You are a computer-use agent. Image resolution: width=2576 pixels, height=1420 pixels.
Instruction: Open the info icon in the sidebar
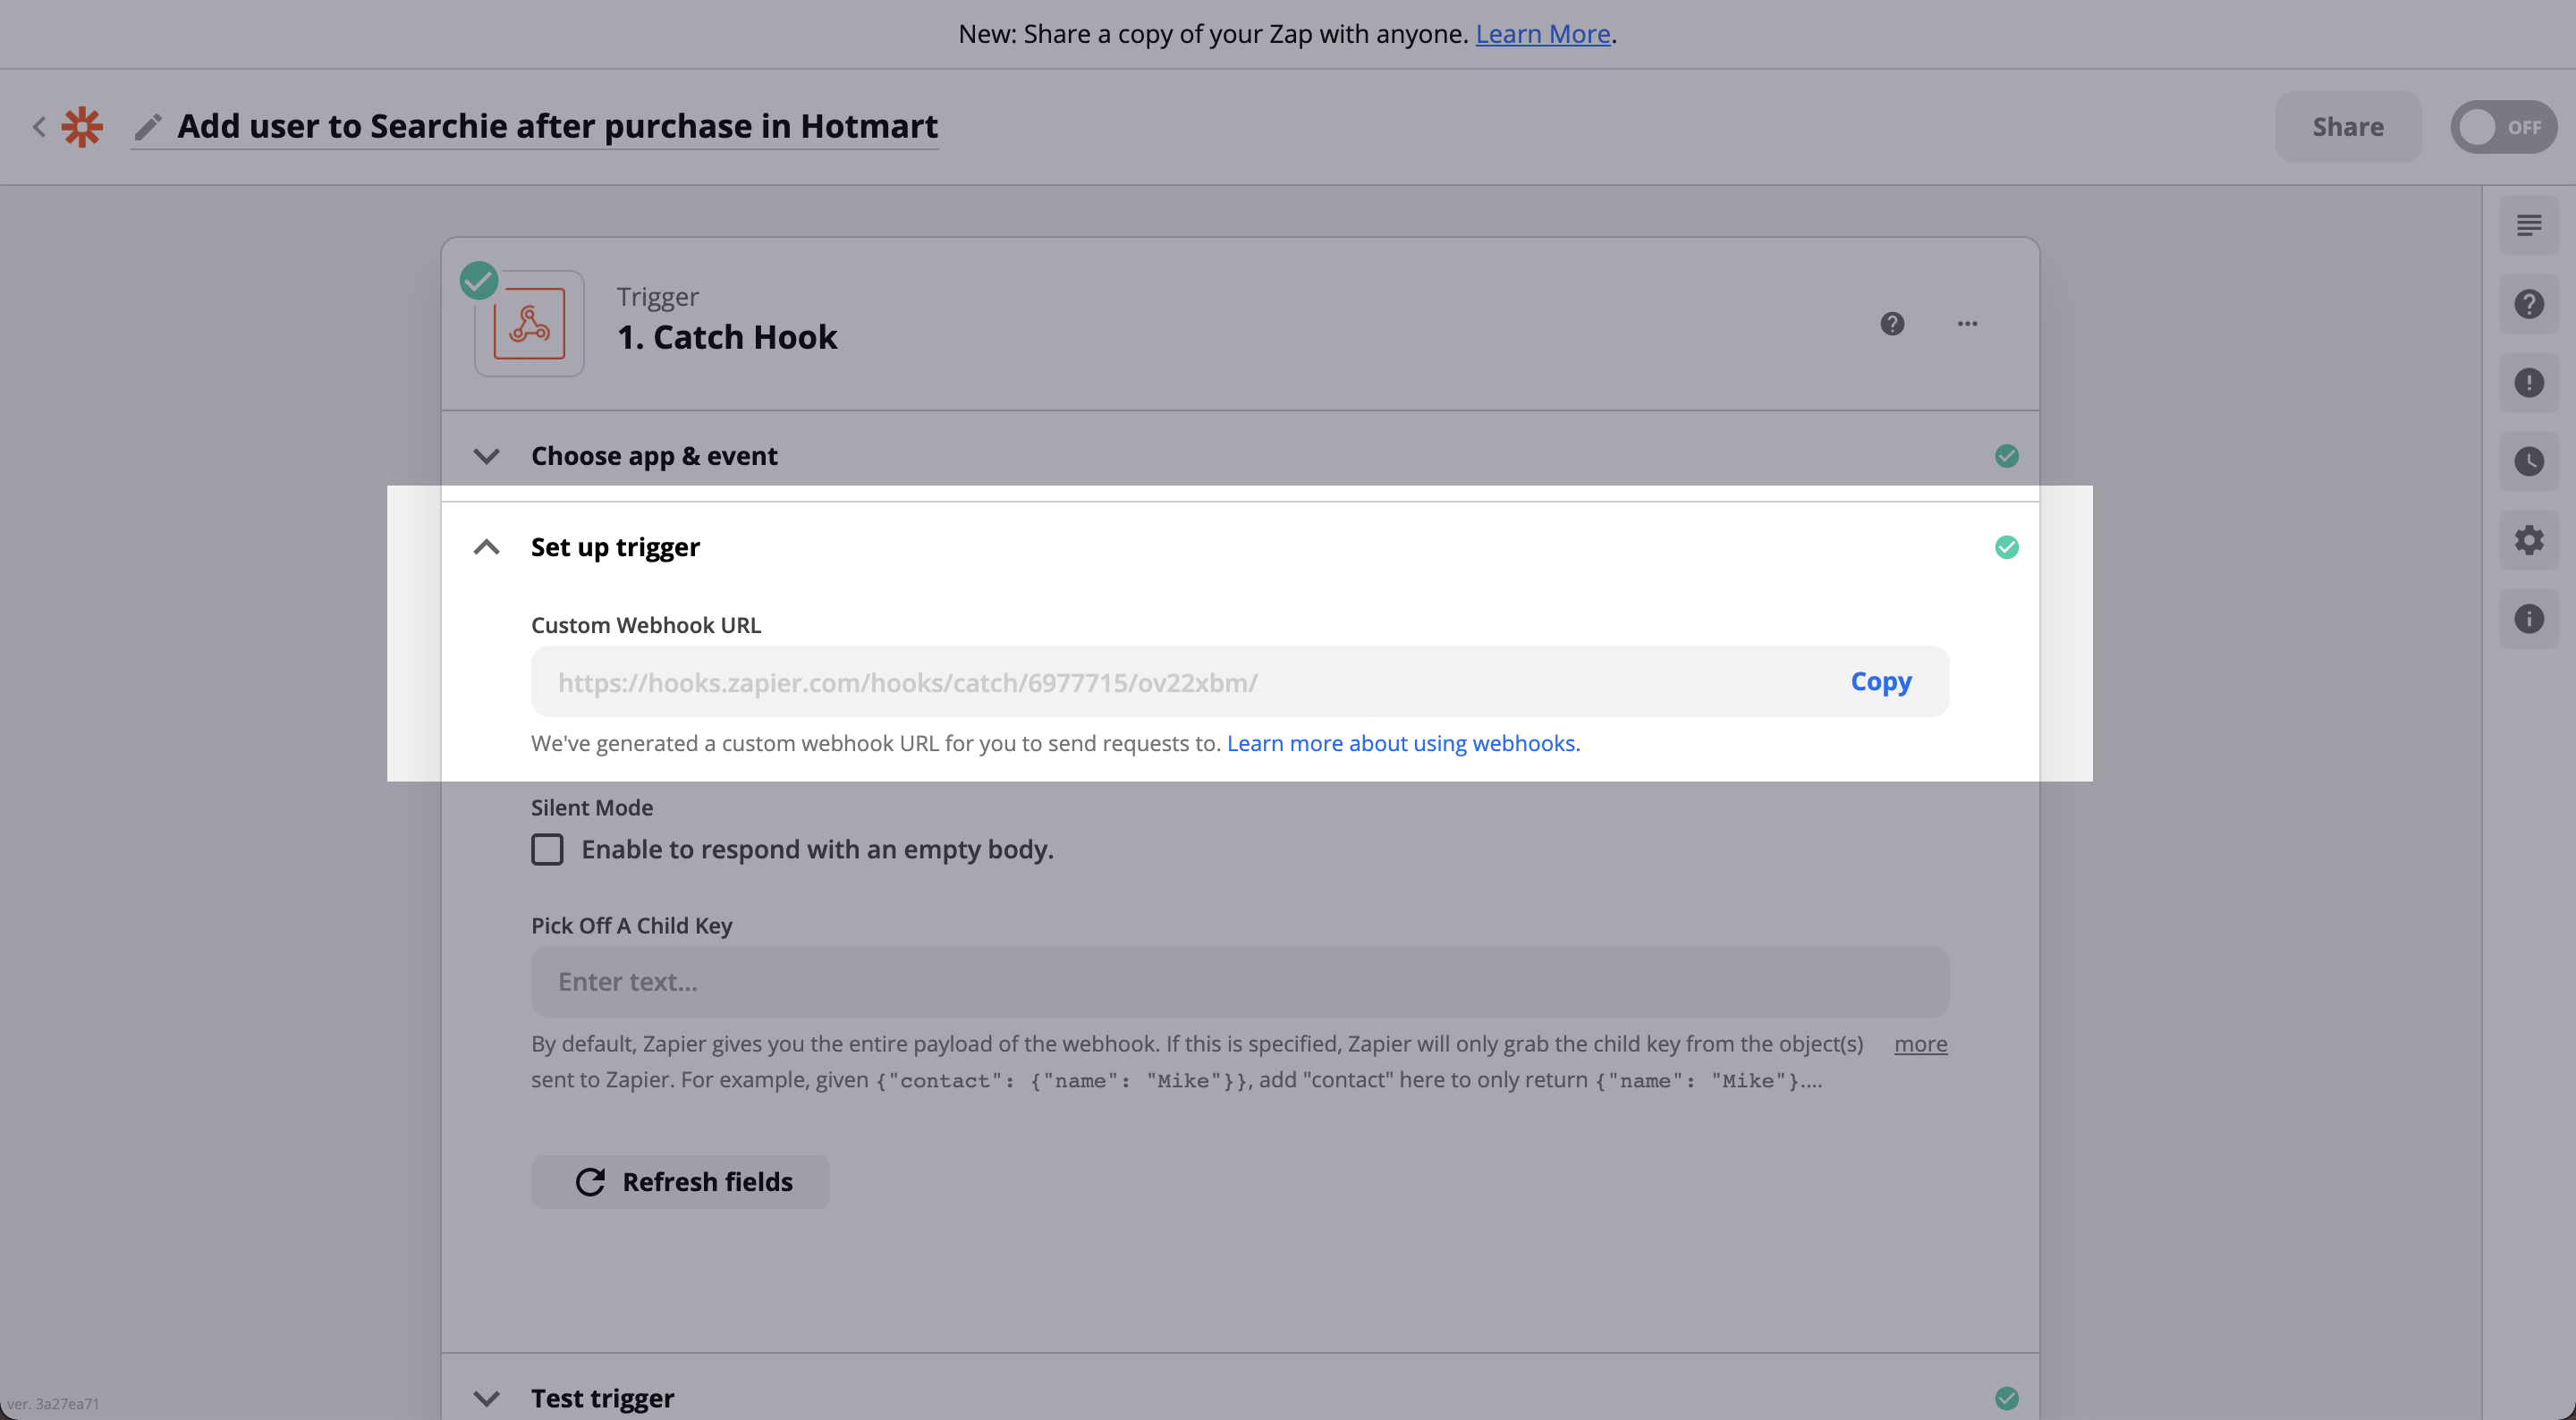[2529, 619]
